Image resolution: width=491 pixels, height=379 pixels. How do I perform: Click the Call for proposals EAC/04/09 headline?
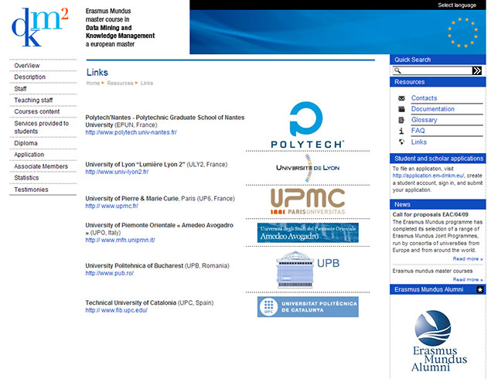click(430, 214)
